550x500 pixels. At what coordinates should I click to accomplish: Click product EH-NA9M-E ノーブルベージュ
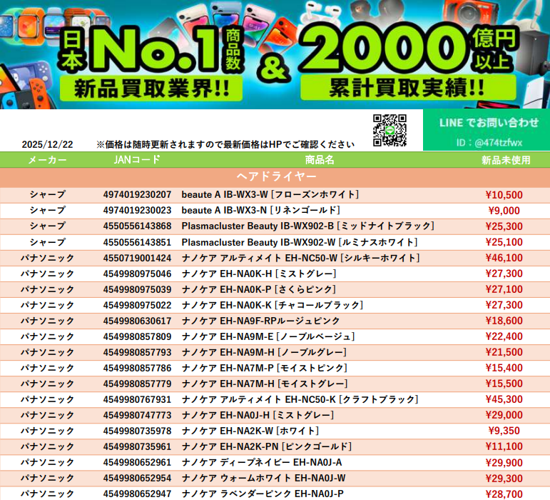[268, 336]
